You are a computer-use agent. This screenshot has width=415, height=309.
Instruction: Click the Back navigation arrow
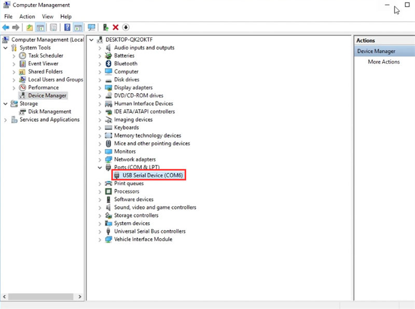(6, 27)
